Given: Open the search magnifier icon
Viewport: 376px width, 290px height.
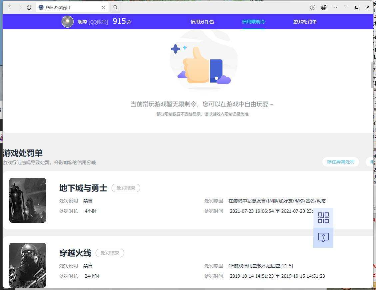Looking at the screenshot, I should (x=115, y=7).
